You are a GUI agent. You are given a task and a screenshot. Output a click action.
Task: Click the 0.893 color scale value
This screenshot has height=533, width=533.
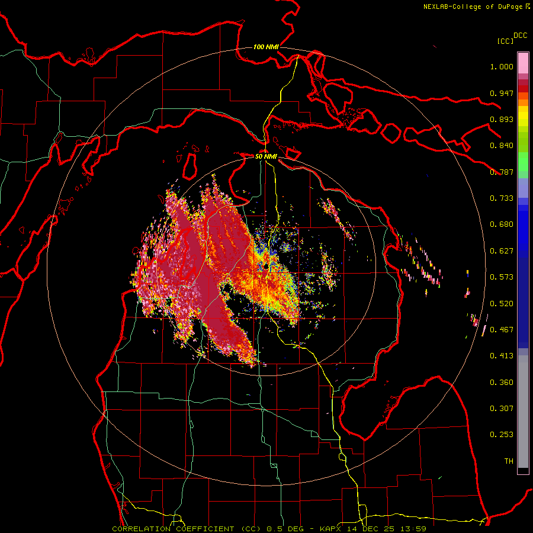[502, 119]
